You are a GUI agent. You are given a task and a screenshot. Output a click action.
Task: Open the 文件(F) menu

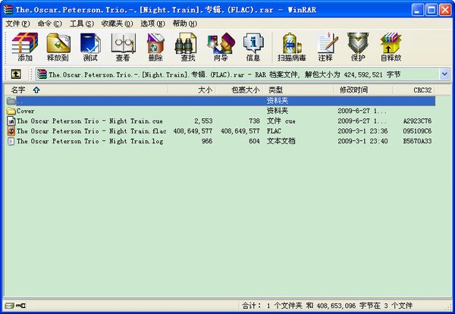pos(17,24)
